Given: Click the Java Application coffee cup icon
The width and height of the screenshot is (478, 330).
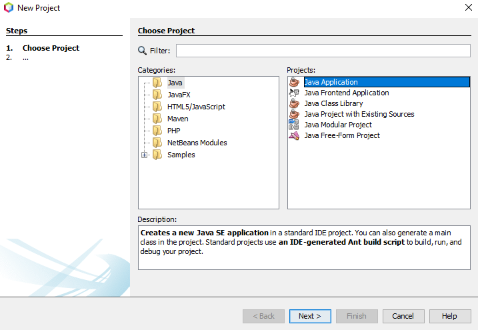Looking at the screenshot, I should pyautogui.click(x=294, y=82).
